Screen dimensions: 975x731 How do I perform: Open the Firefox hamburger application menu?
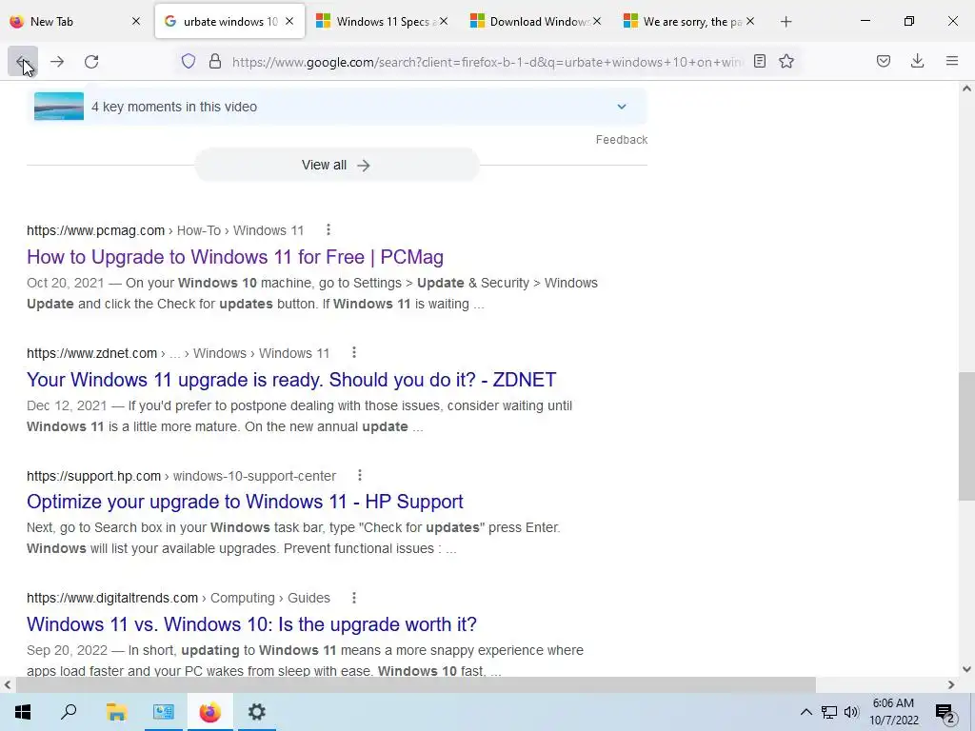pyautogui.click(x=952, y=62)
